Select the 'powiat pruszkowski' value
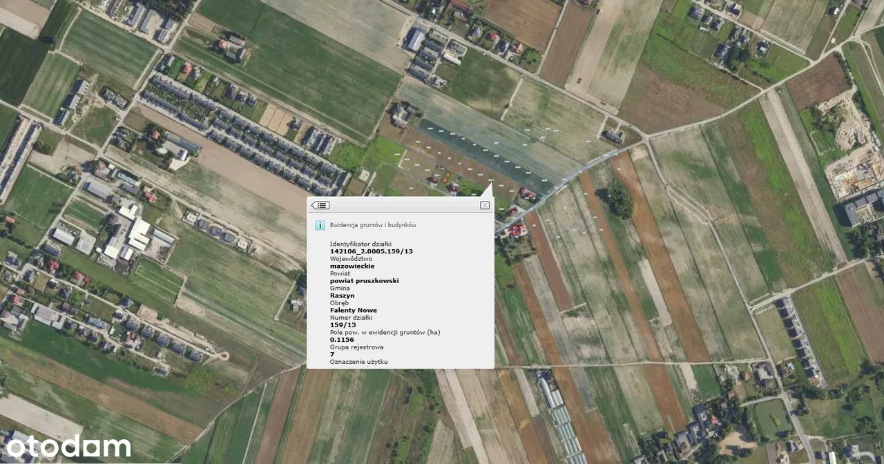 pyautogui.click(x=364, y=281)
